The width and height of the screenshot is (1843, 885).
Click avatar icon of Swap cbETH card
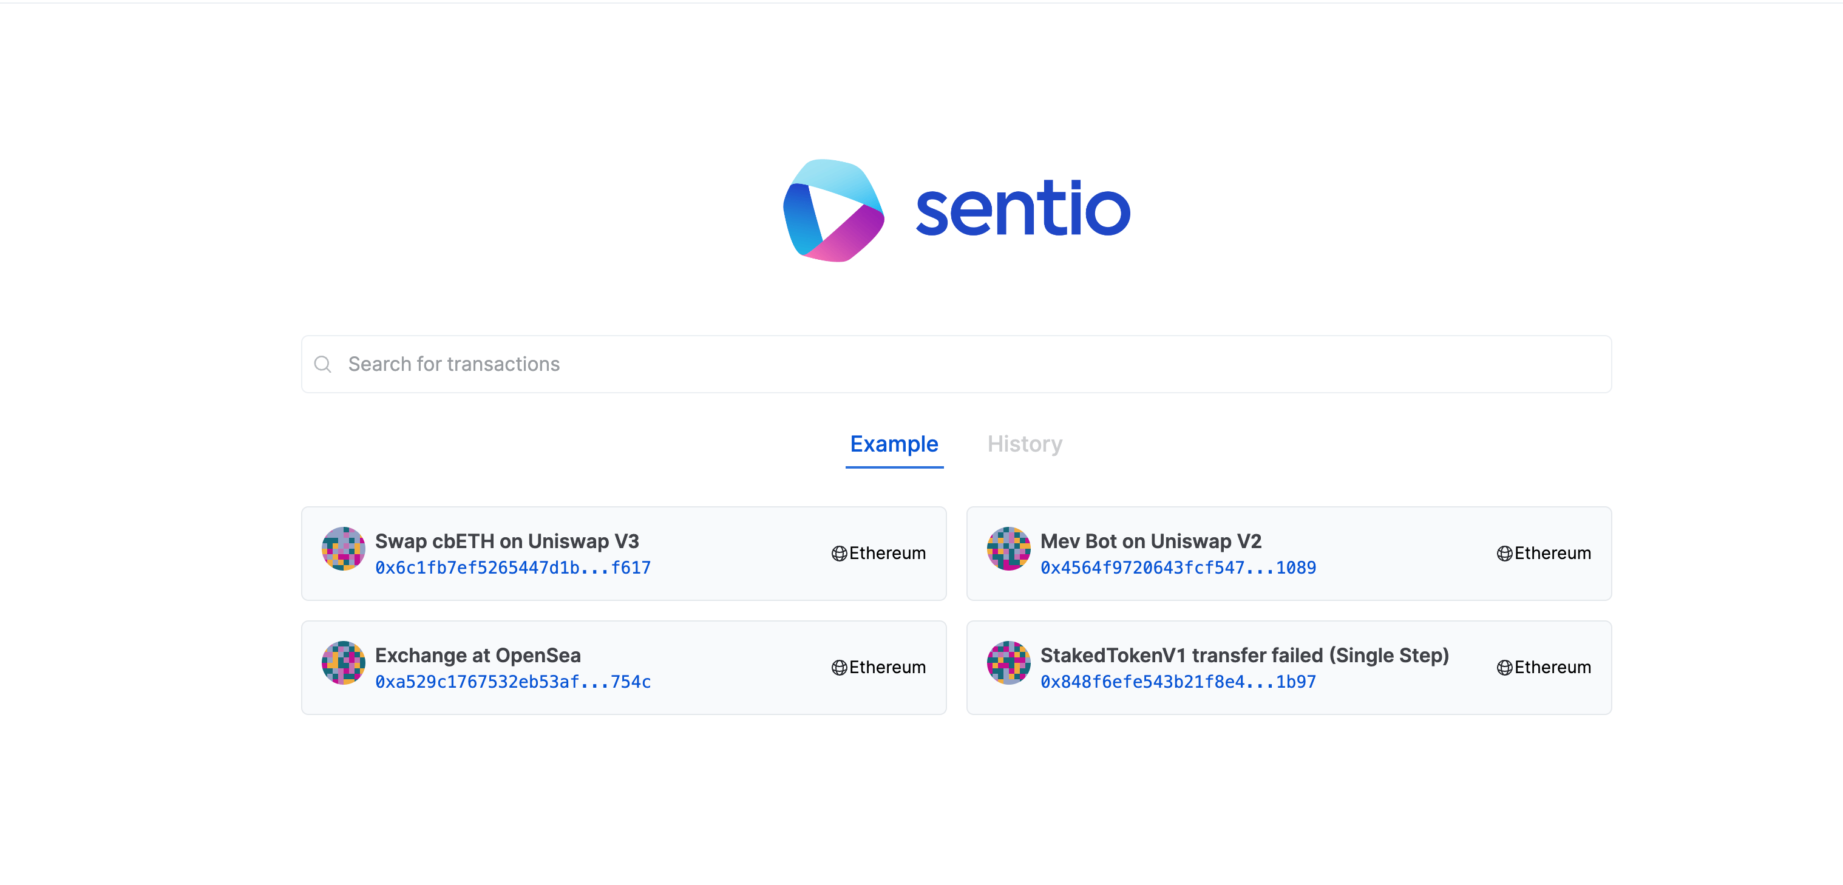(344, 549)
